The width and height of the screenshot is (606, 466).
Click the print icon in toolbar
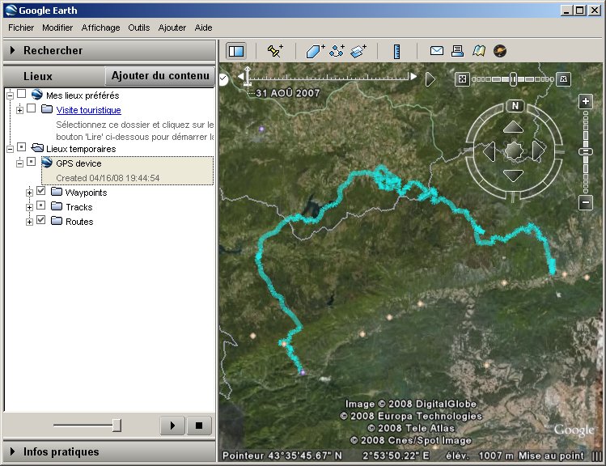coord(458,51)
